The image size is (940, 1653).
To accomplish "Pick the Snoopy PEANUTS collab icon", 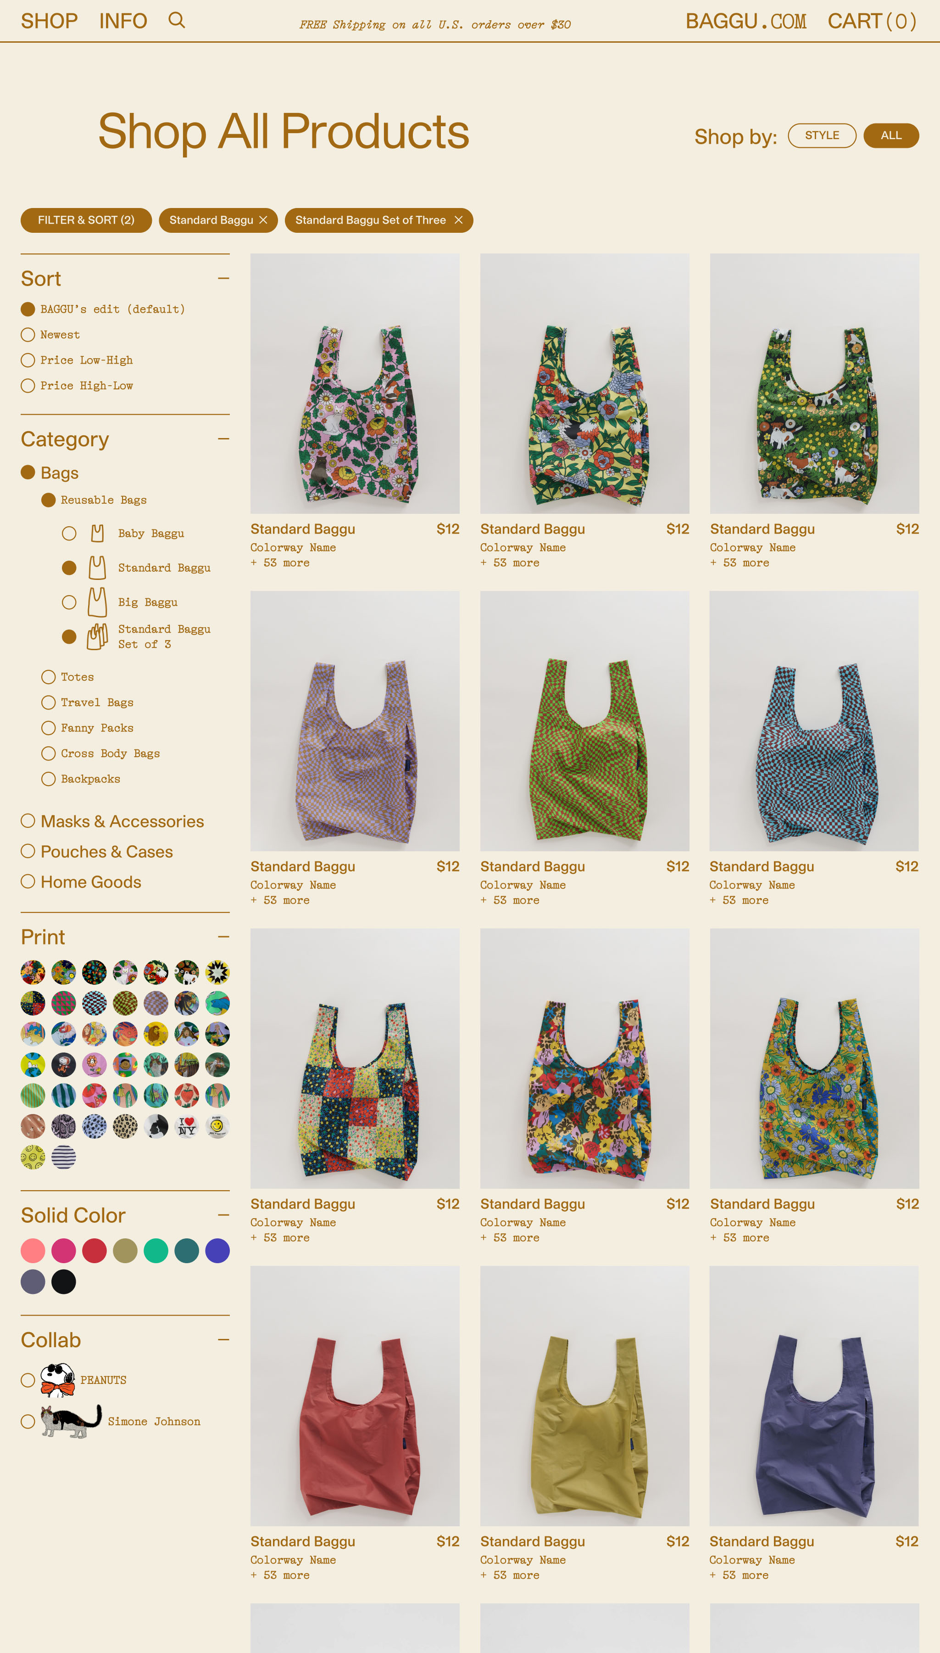I will [57, 1380].
